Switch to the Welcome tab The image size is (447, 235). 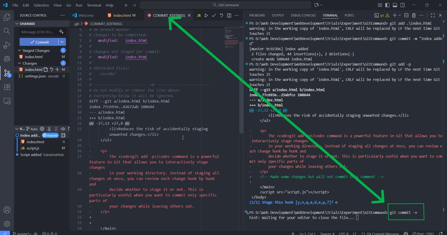[86, 16]
